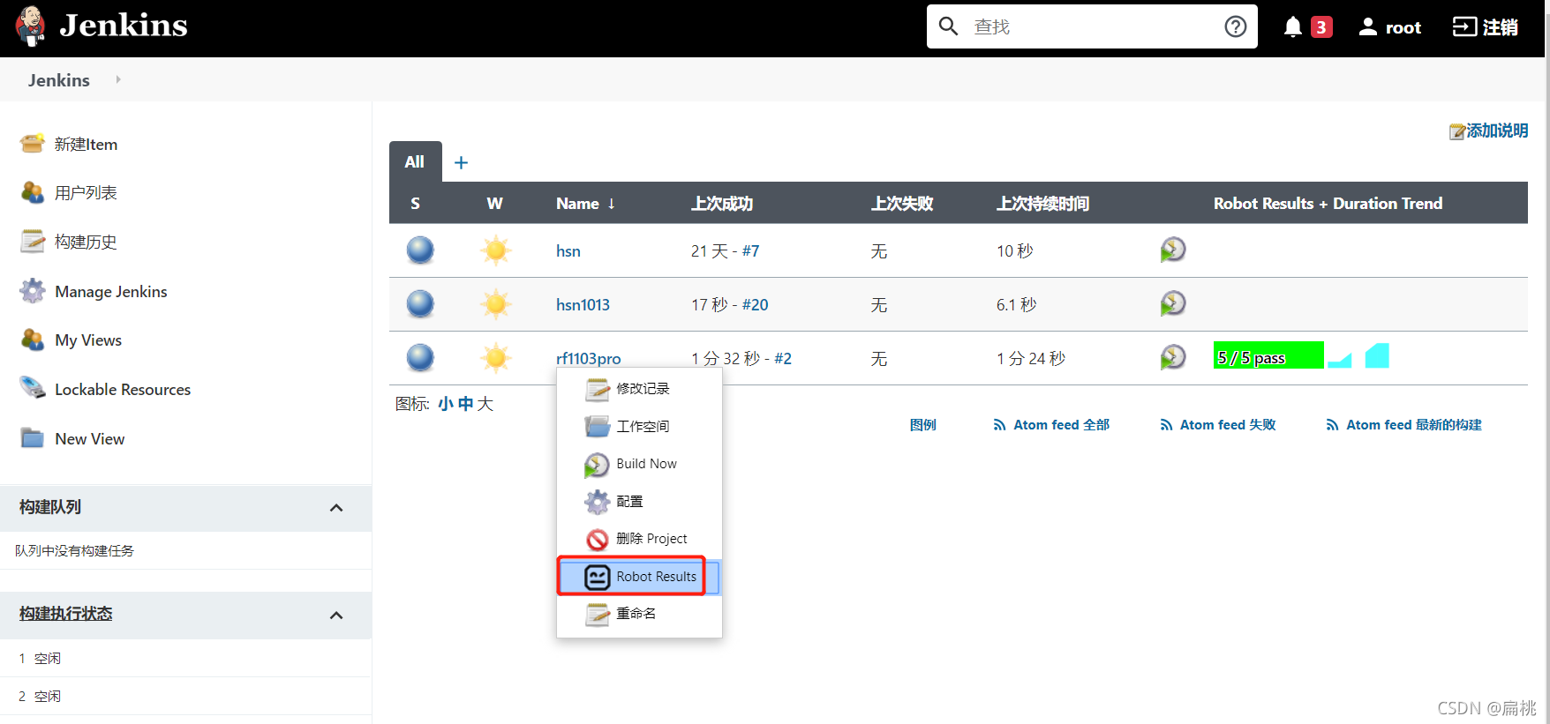
Task: Click the Robot Results robot face icon
Action: [598, 577]
